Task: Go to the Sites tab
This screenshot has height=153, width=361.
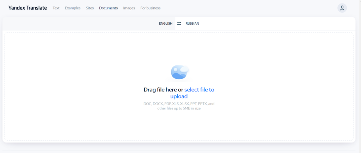Action: 90,8
